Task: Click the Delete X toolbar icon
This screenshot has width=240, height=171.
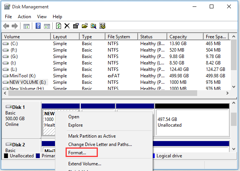Action: click(x=67, y=26)
